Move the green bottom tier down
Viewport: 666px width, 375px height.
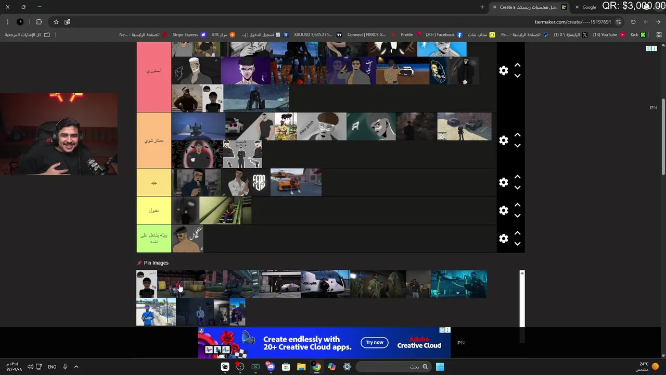click(517, 244)
